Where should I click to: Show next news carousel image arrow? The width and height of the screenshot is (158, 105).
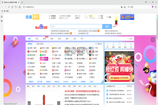tap(59, 103)
